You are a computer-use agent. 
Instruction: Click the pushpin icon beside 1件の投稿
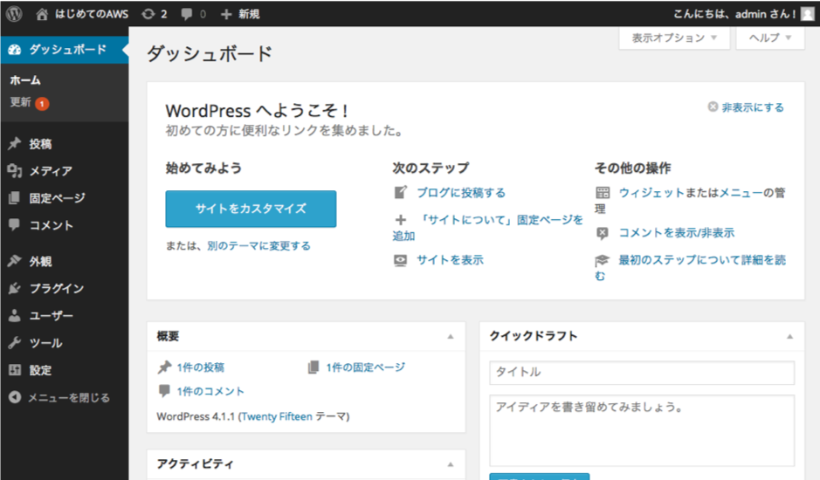(165, 367)
